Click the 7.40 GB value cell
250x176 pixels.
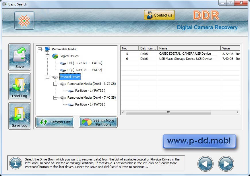click(231, 59)
